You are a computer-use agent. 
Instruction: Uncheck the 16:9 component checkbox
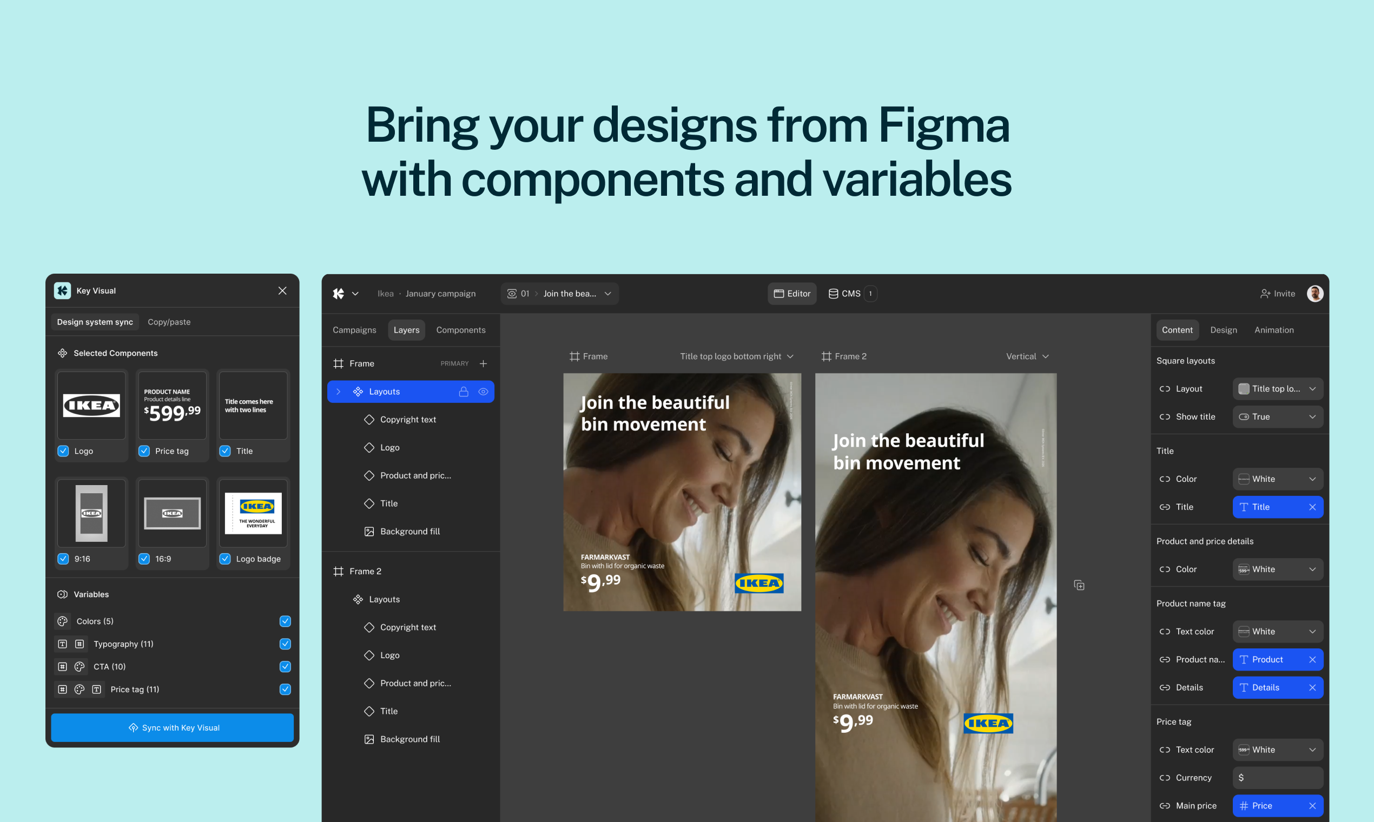(144, 558)
